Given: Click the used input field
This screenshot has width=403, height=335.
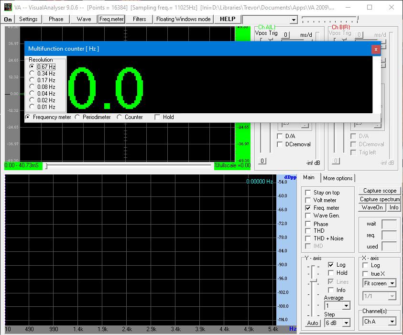Looking at the screenshot, I should 389,247.
